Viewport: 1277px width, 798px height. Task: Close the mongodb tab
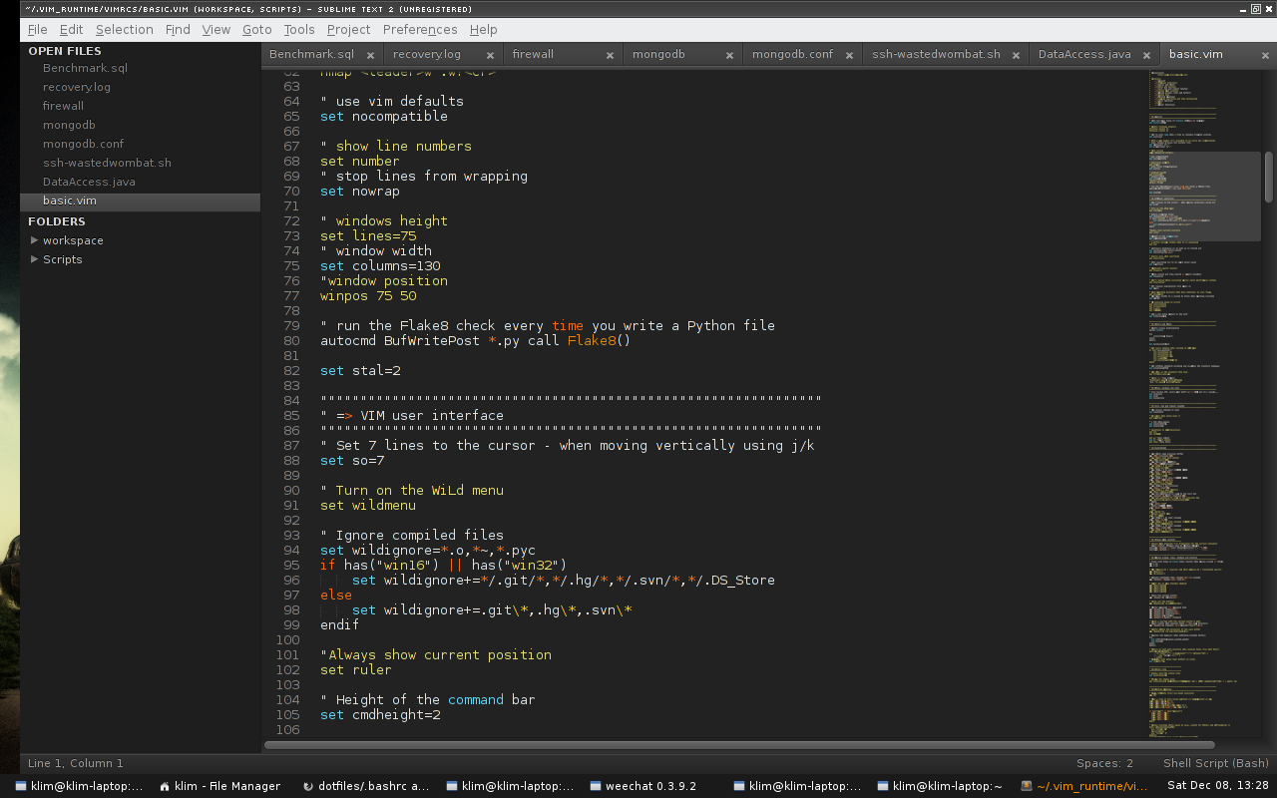coord(729,55)
